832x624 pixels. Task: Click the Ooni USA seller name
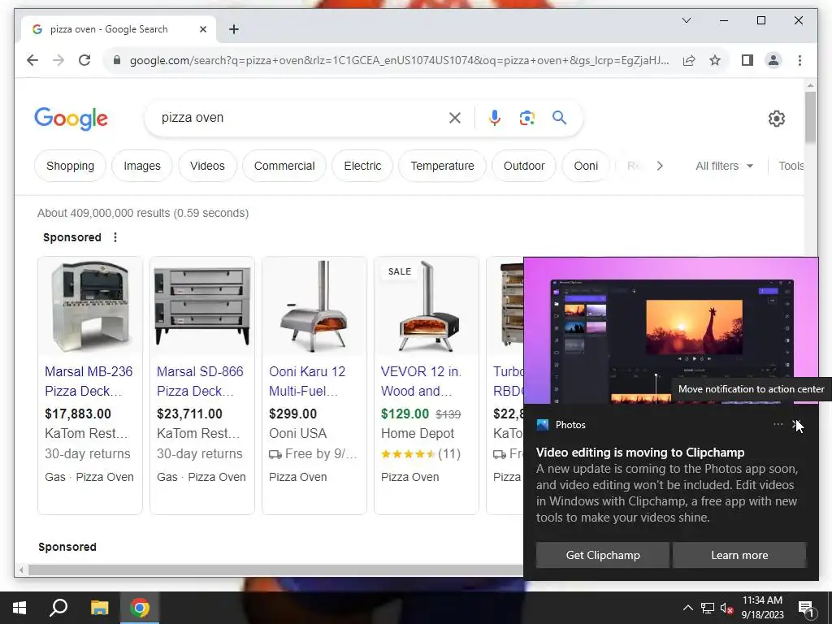click(x=297, y=434)
